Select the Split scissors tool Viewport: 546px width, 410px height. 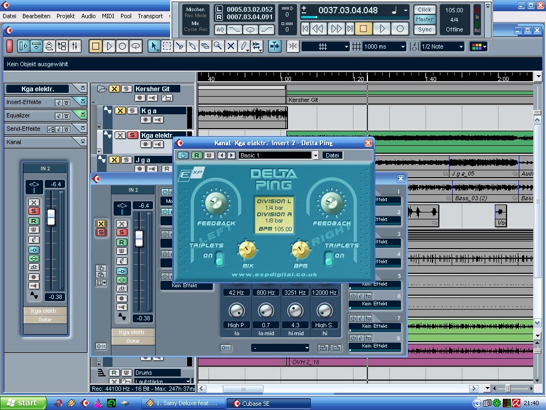pos(180,46)
